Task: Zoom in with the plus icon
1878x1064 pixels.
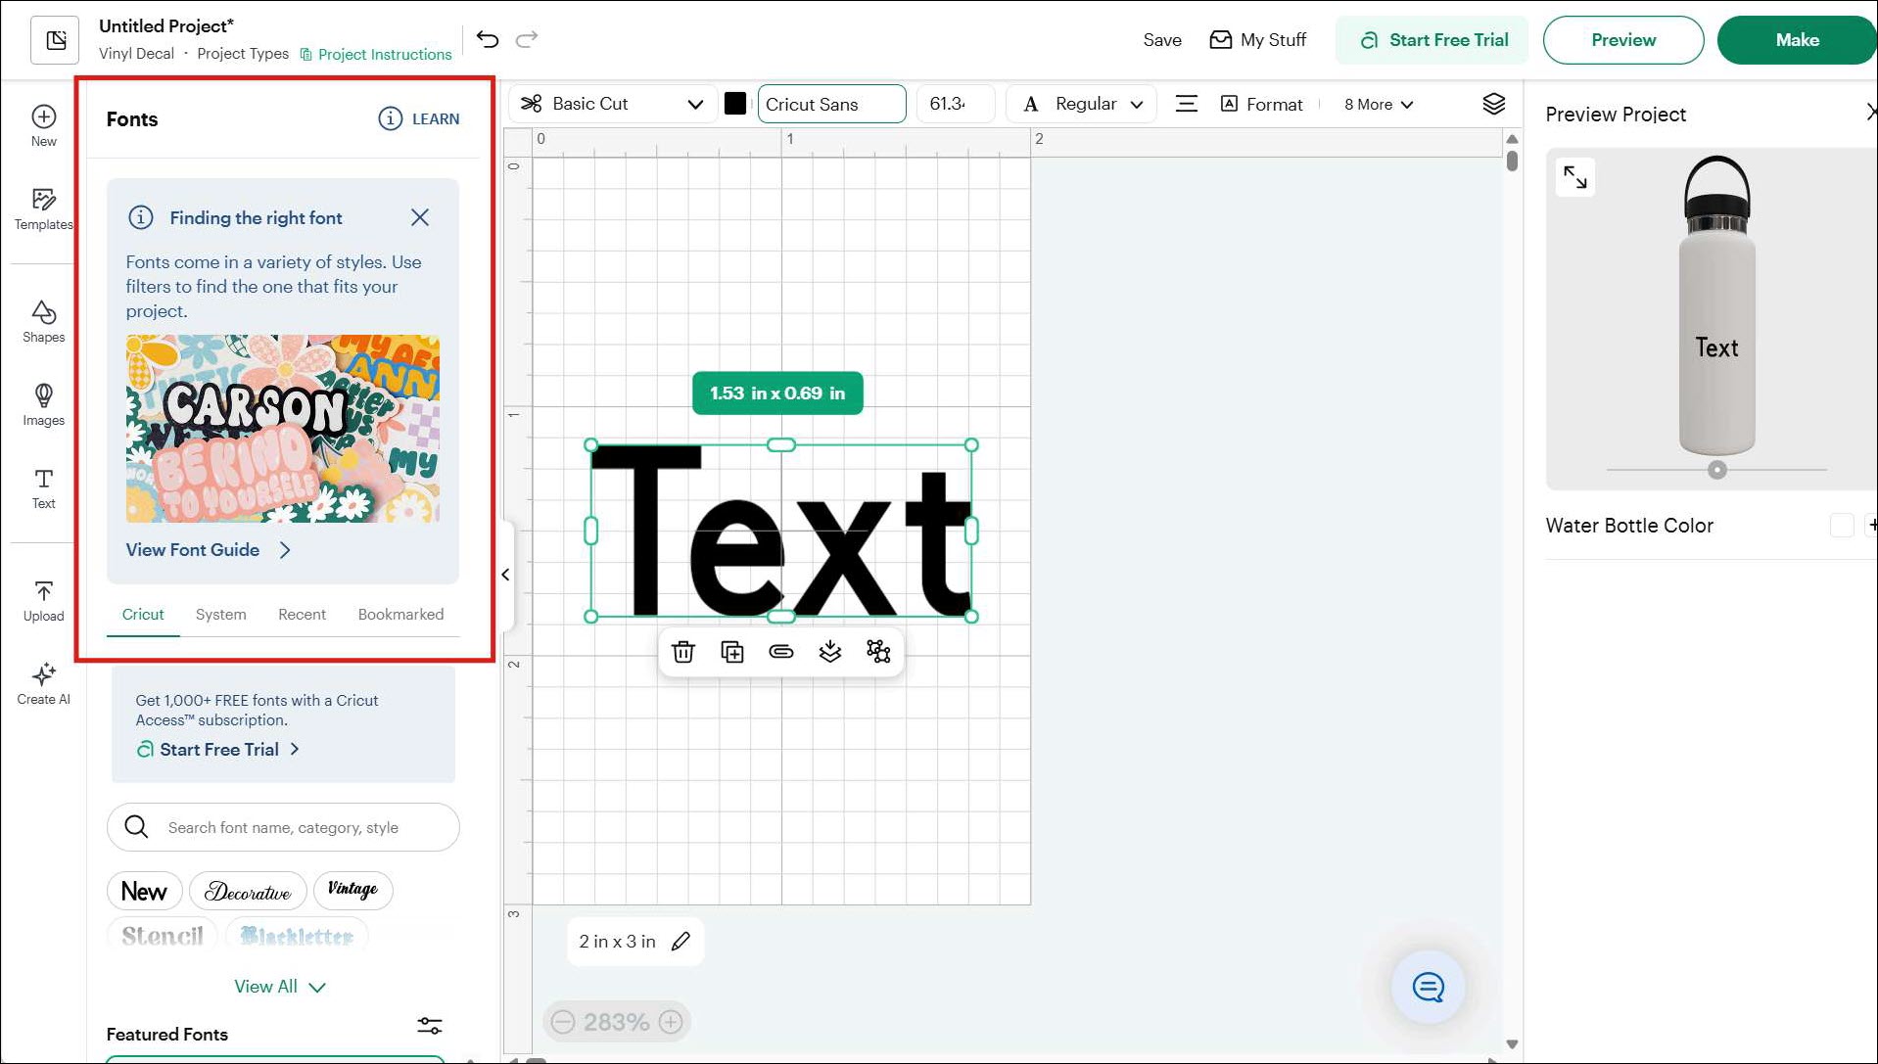Action: click(671, 1022)
